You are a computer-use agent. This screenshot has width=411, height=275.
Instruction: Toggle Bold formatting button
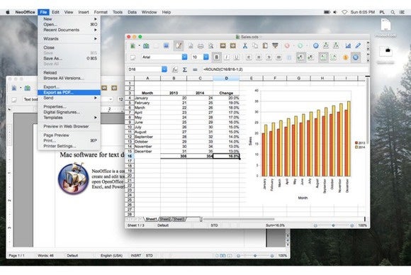click(x=217, y=57)
